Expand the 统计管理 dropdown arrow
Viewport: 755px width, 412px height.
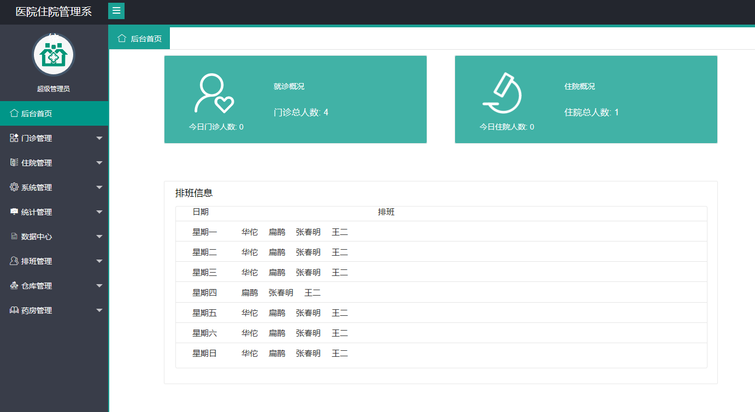click(x=99, y=212)
